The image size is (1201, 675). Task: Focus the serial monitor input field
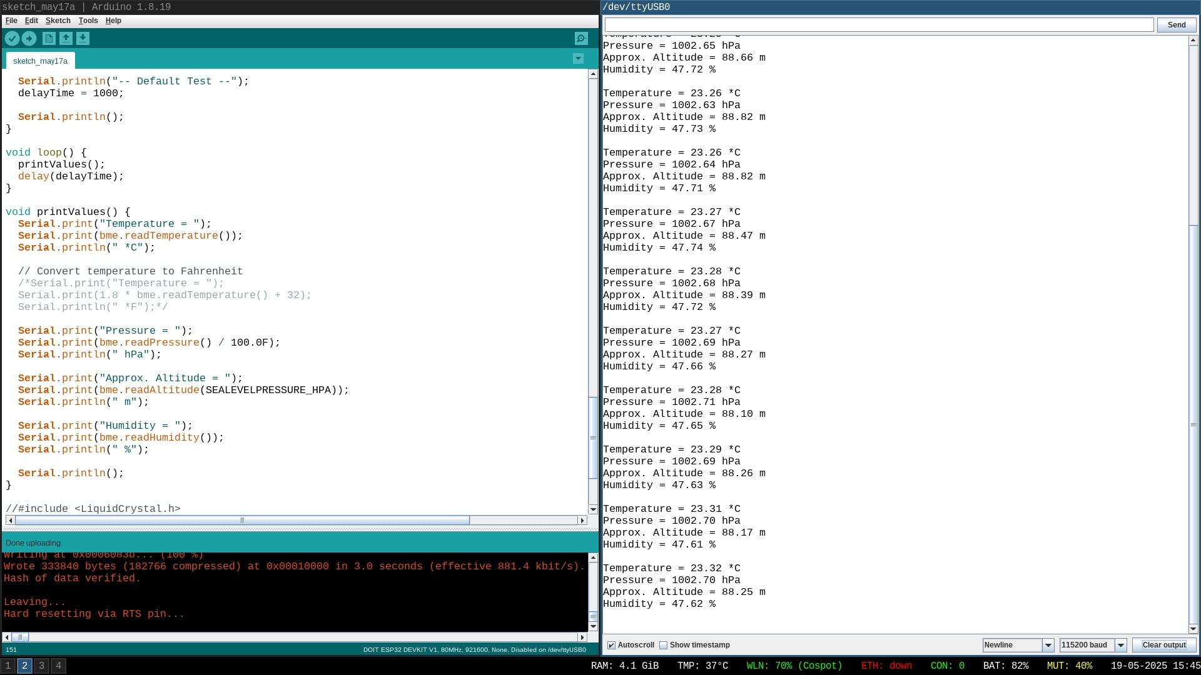point(879,25)
